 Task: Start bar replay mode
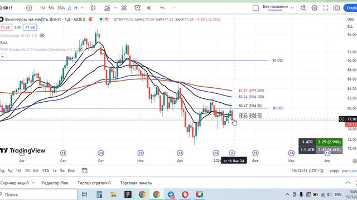tap(149, 8)
